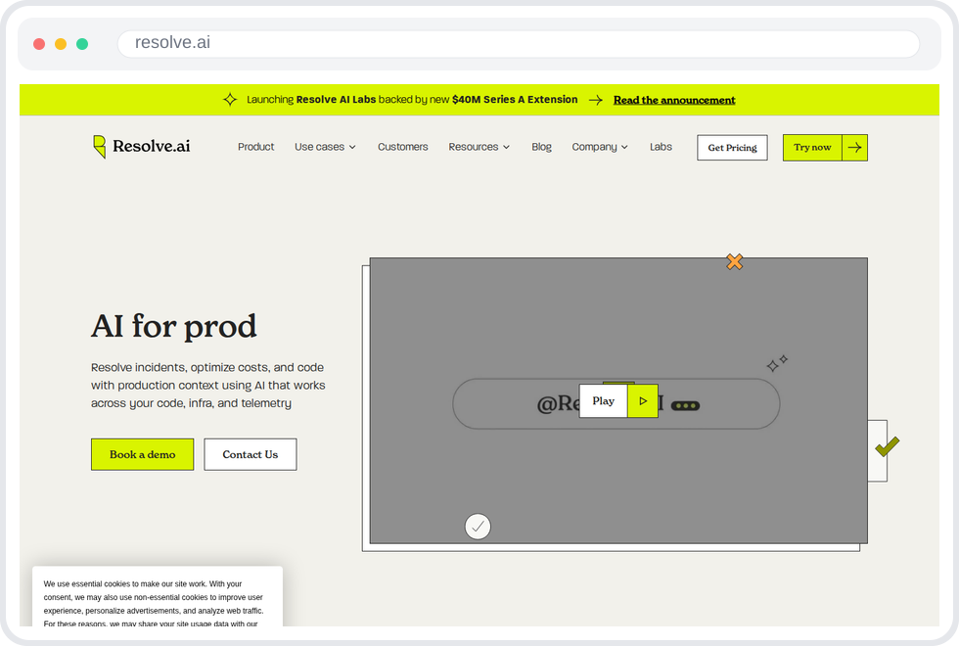Click the green window maximize dot
Screen dimensions: 959x646
(82, 44)
